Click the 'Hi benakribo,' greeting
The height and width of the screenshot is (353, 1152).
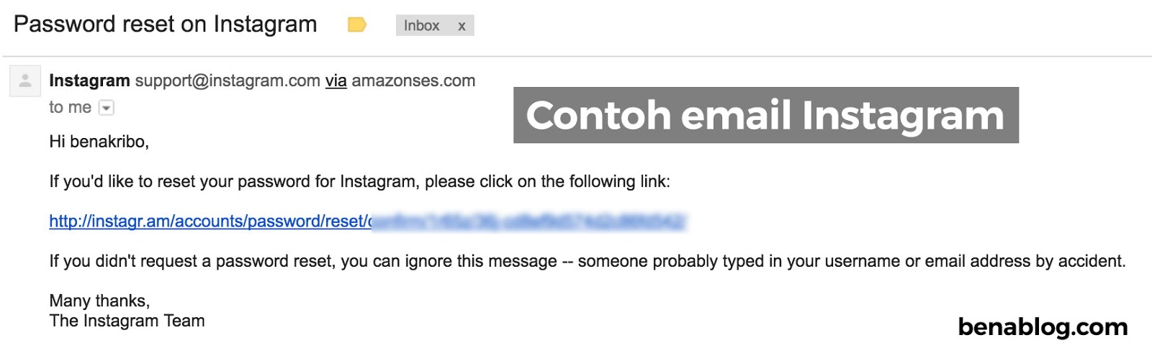click(99, 142)
